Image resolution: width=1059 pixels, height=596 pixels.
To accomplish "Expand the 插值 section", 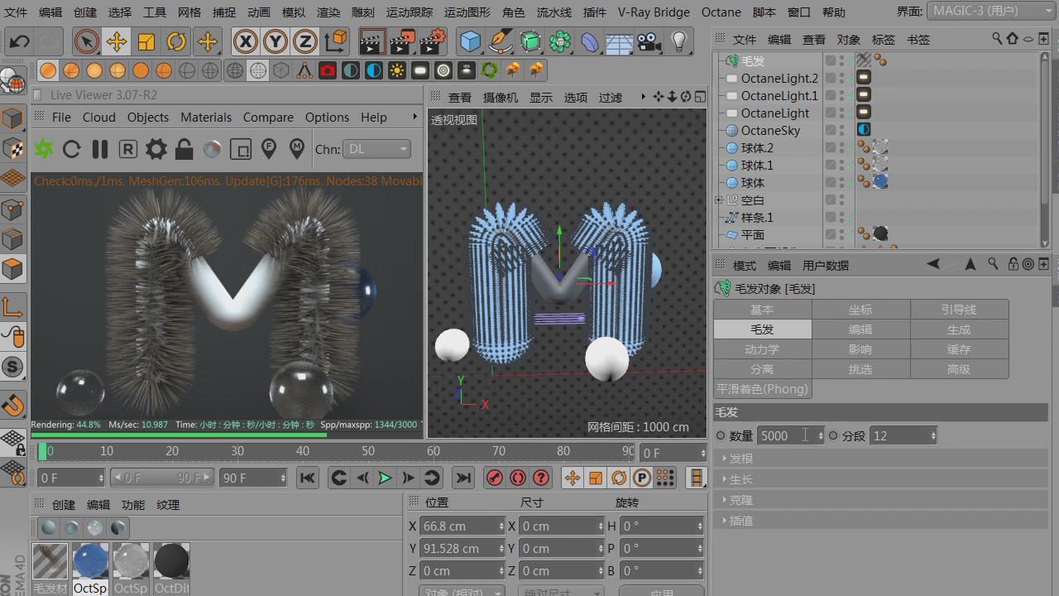I will pyautogui.click(x=740, y=521).
